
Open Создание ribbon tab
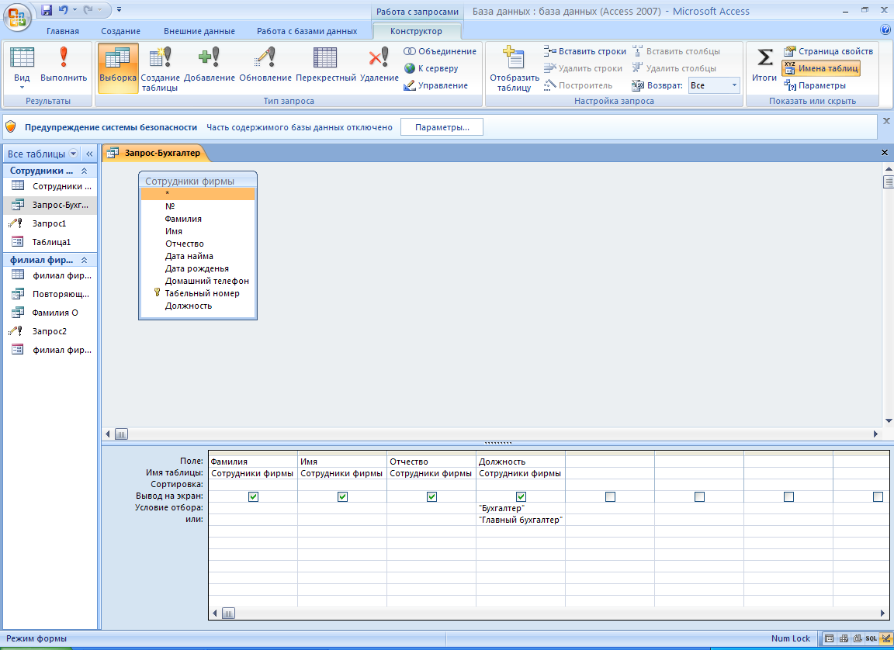(121, 31)
